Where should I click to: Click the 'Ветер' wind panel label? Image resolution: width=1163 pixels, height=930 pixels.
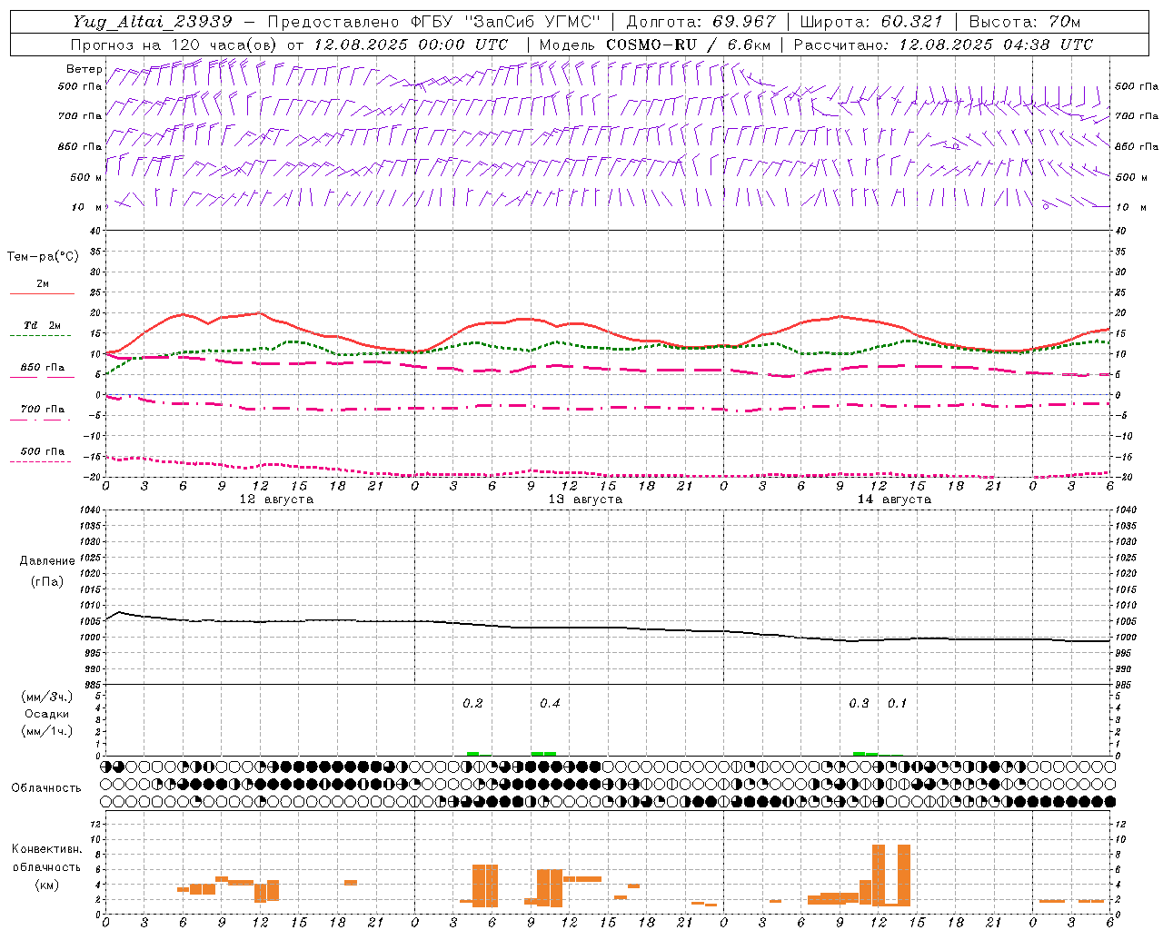(x=84, y=69)
